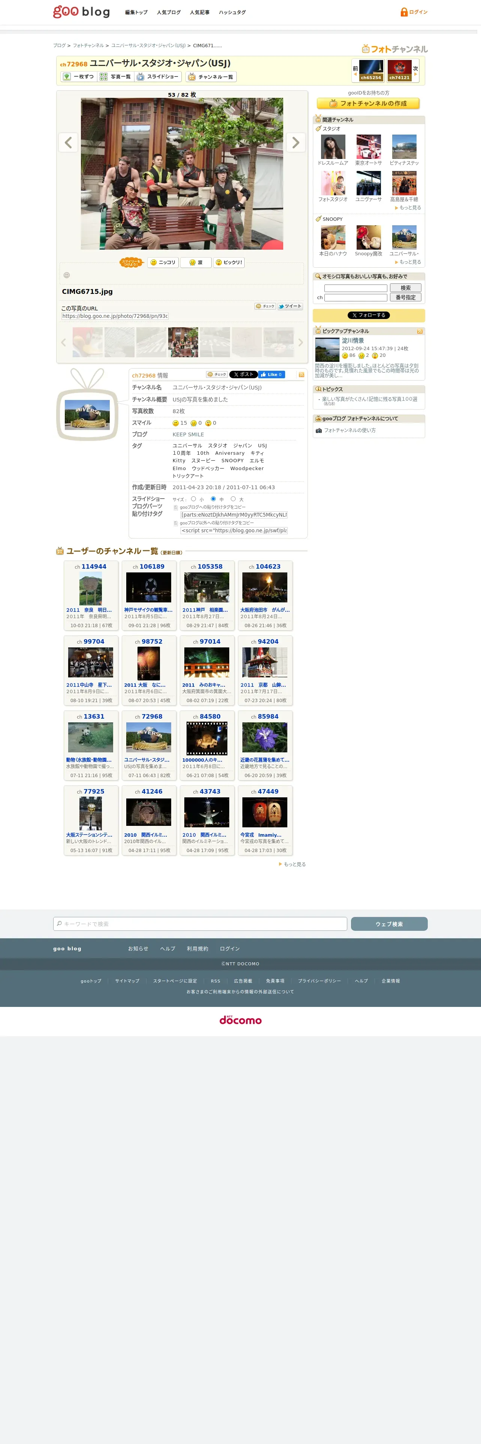Open フォトチャンネルの使い方 camera link
Image resolution: width=481 pixels, height=1444 pixels.
pyautogui.click(x=350, y=430)
